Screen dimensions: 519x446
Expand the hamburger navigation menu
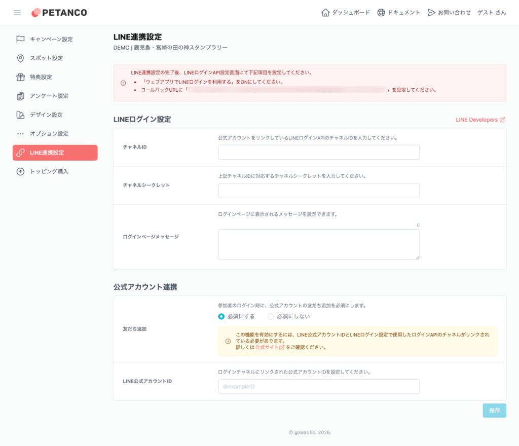point(17,12)
